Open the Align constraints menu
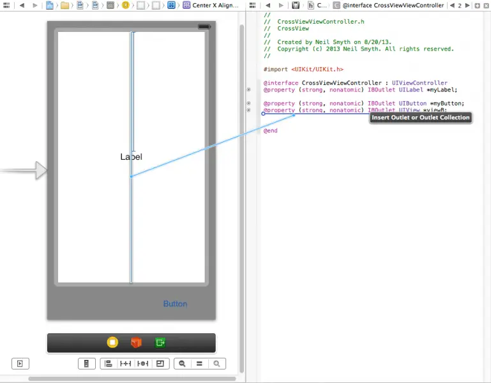The width and height of the screenshot is (491, 383). click(x=108, y=364)
